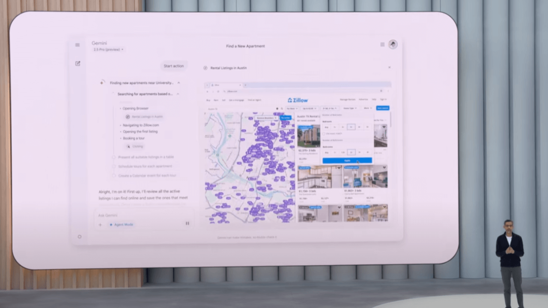This screenshot has width=548, height=308.
Task: Open the listings sort dropdown
Action: (381, 120)
